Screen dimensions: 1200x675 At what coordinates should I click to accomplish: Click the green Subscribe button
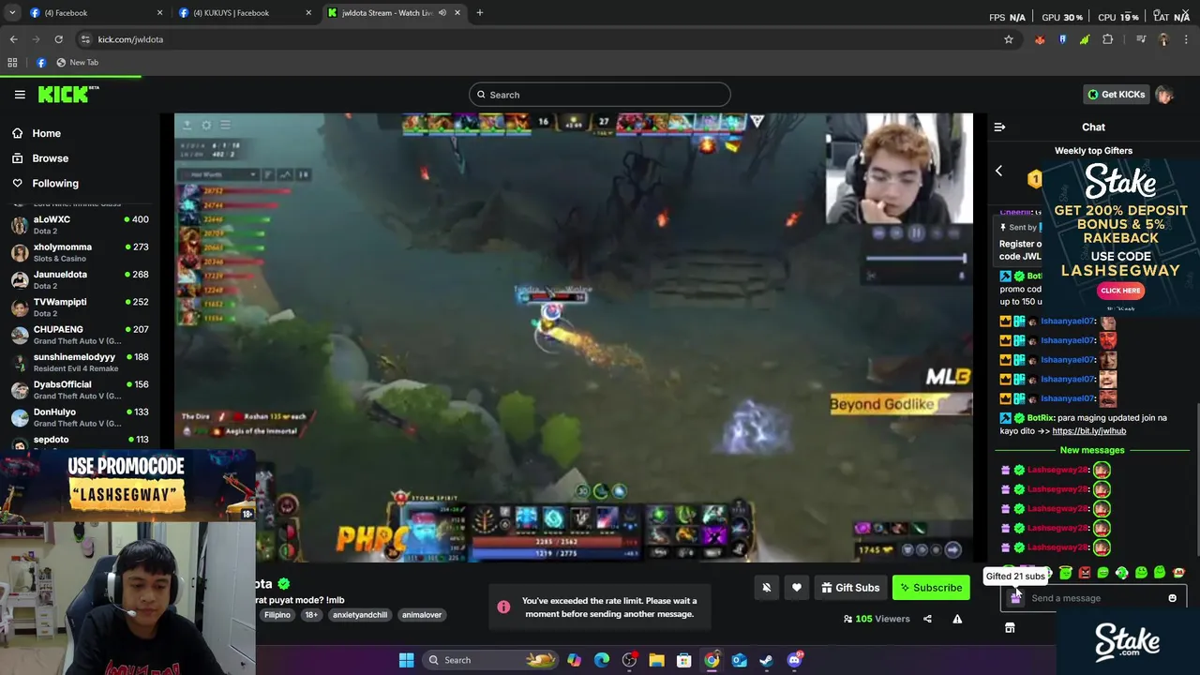click(x=931, y=588)
